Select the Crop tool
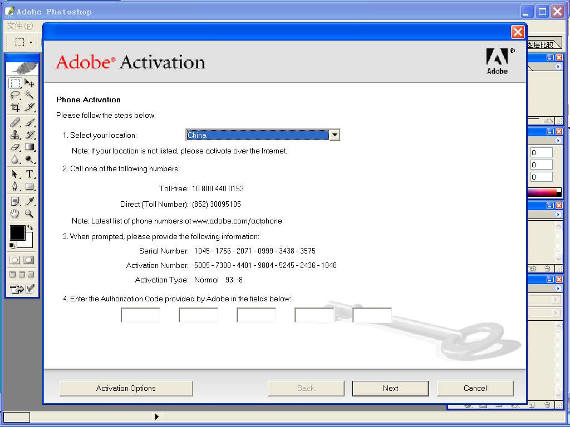Viewport: 570px width, 427px height. pyautogui.click(x=15, y=107)
